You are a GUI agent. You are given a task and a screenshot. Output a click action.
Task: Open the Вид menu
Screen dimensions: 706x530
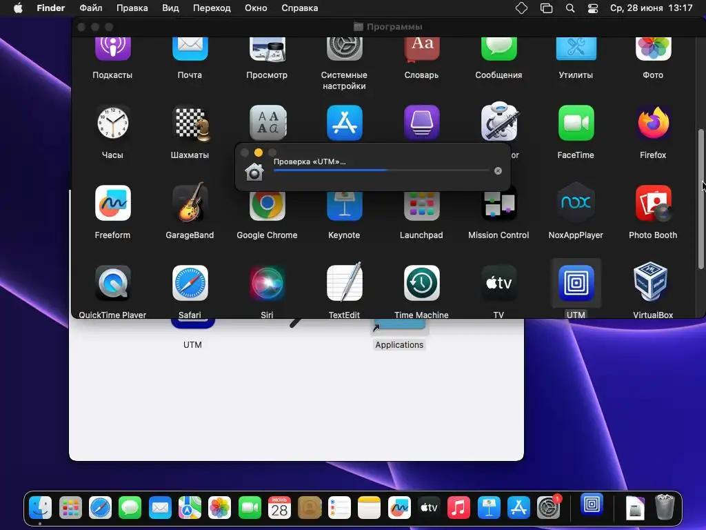tap(171, 8)
